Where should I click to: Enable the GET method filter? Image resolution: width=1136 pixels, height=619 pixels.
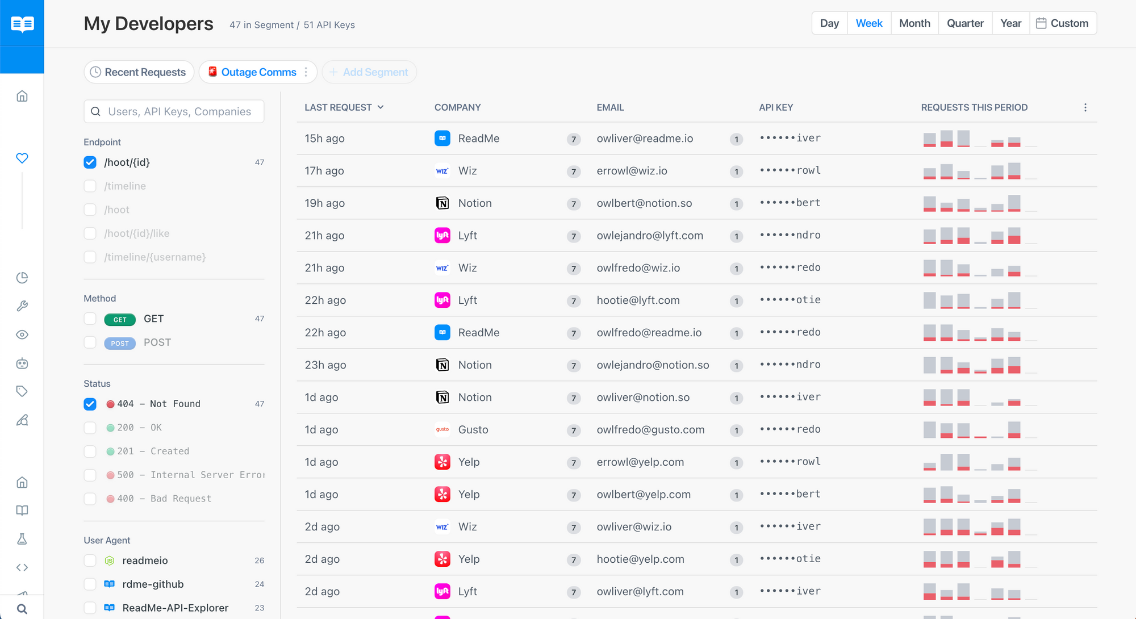pyautogui.click(x=90, y=319)
